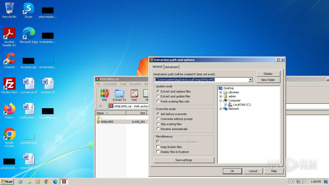Expand the Libraries tree node
Screen dimensions: 329x185
pyautogui.click(x=221, y=92)
